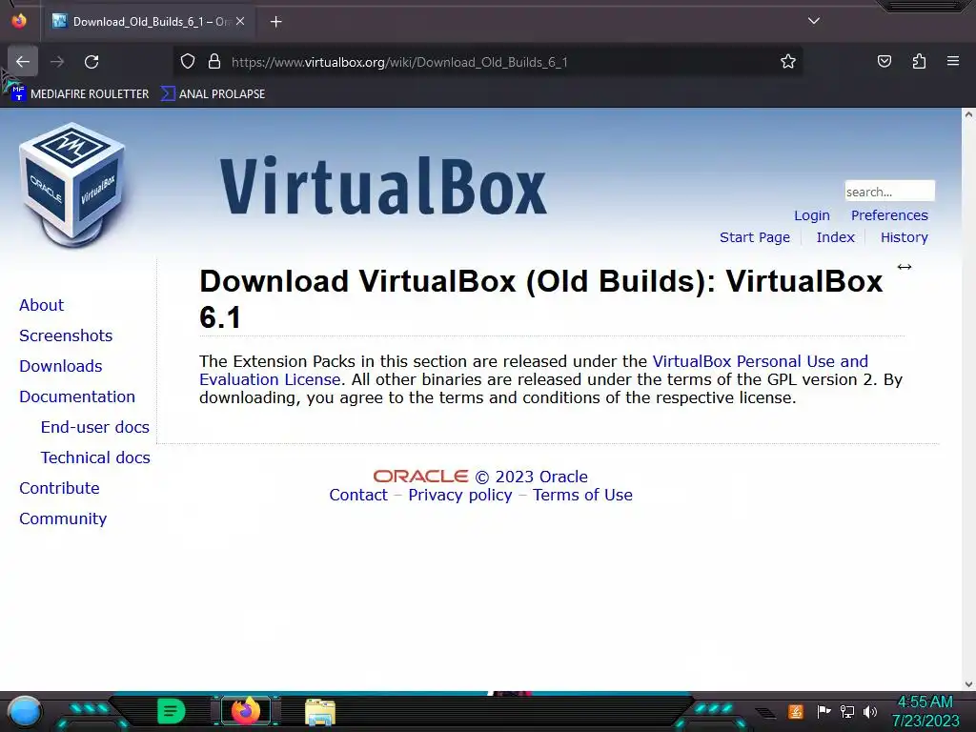This screenshot has width=976, height=732.
Task: Open the Login link
Action: pyautogui.click(x=812, y=215)
